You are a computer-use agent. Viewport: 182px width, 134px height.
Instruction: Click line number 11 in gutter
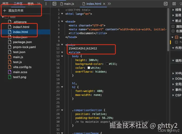58,48
